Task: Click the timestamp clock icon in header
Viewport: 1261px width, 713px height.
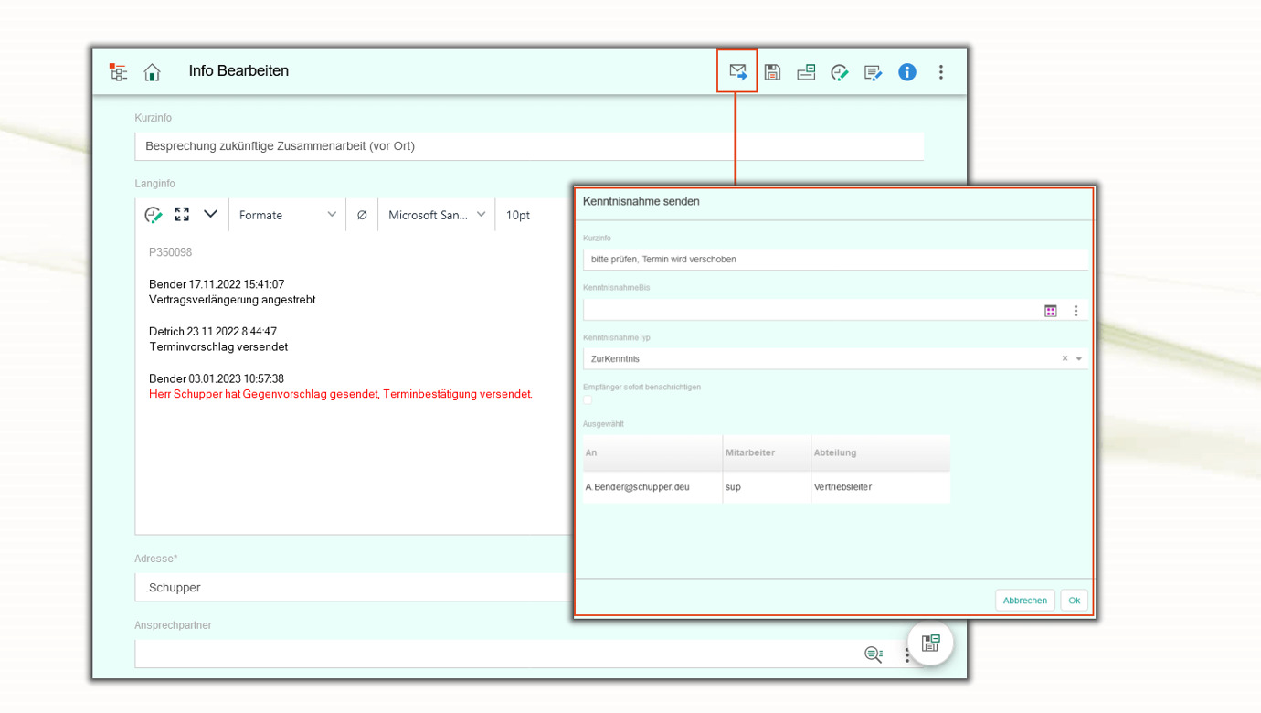Action: [839, 72]
